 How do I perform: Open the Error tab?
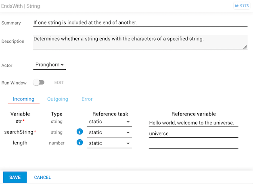coord(87,99)
